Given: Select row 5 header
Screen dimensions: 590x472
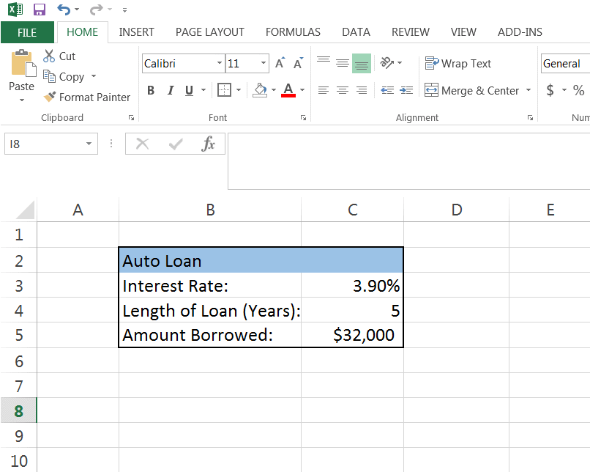Looking at the screenshot, I should click(19, 335).
